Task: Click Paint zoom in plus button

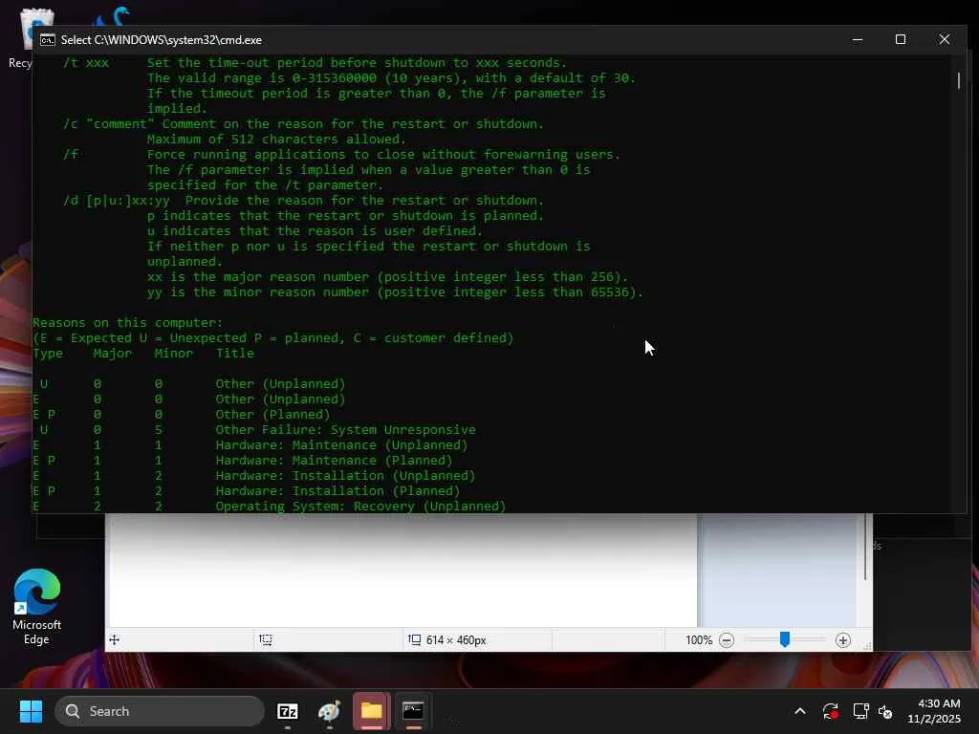Action: coord(843,640)
